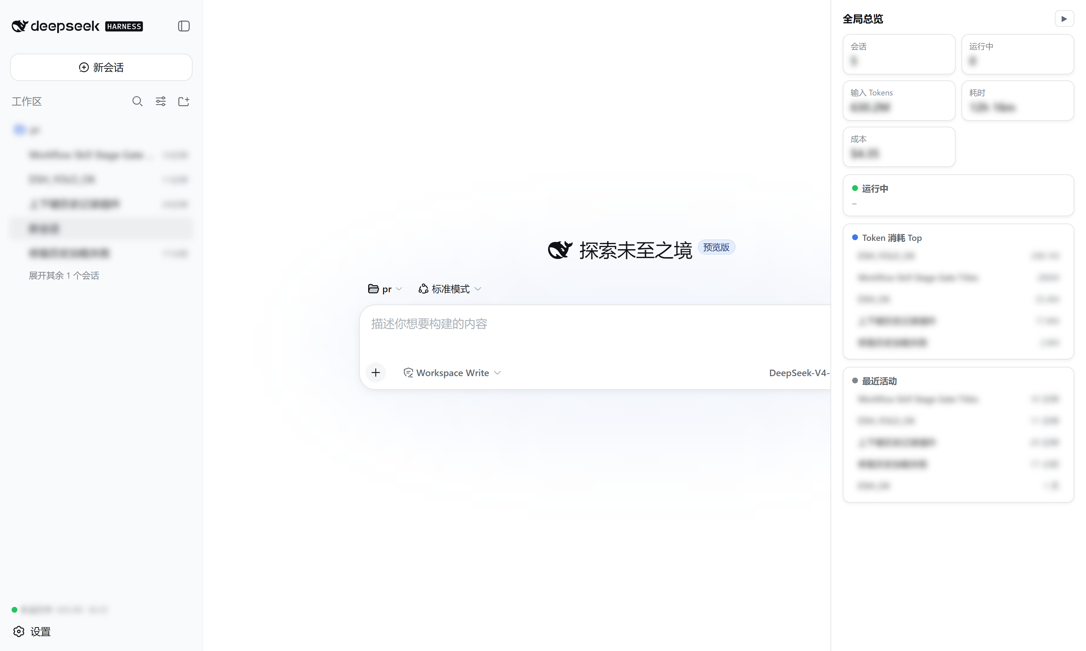This screenshot has height=651, width=1086.
Task: Collapse the 全局总览 panel with arrow button
Action: click(x=1064, y=19)
